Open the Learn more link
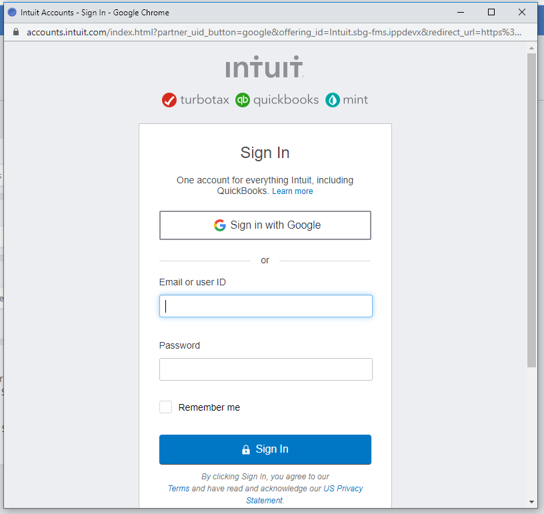The image size is (544, 514). [x=292, y=191]
